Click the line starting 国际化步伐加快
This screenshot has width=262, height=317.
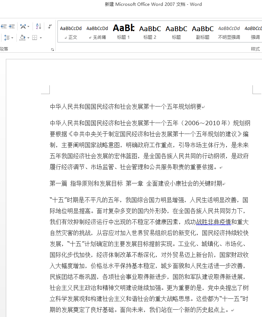click(149, 255)
